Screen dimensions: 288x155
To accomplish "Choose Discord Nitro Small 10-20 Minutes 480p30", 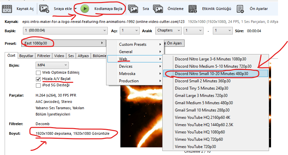I will tap(216, 74).
